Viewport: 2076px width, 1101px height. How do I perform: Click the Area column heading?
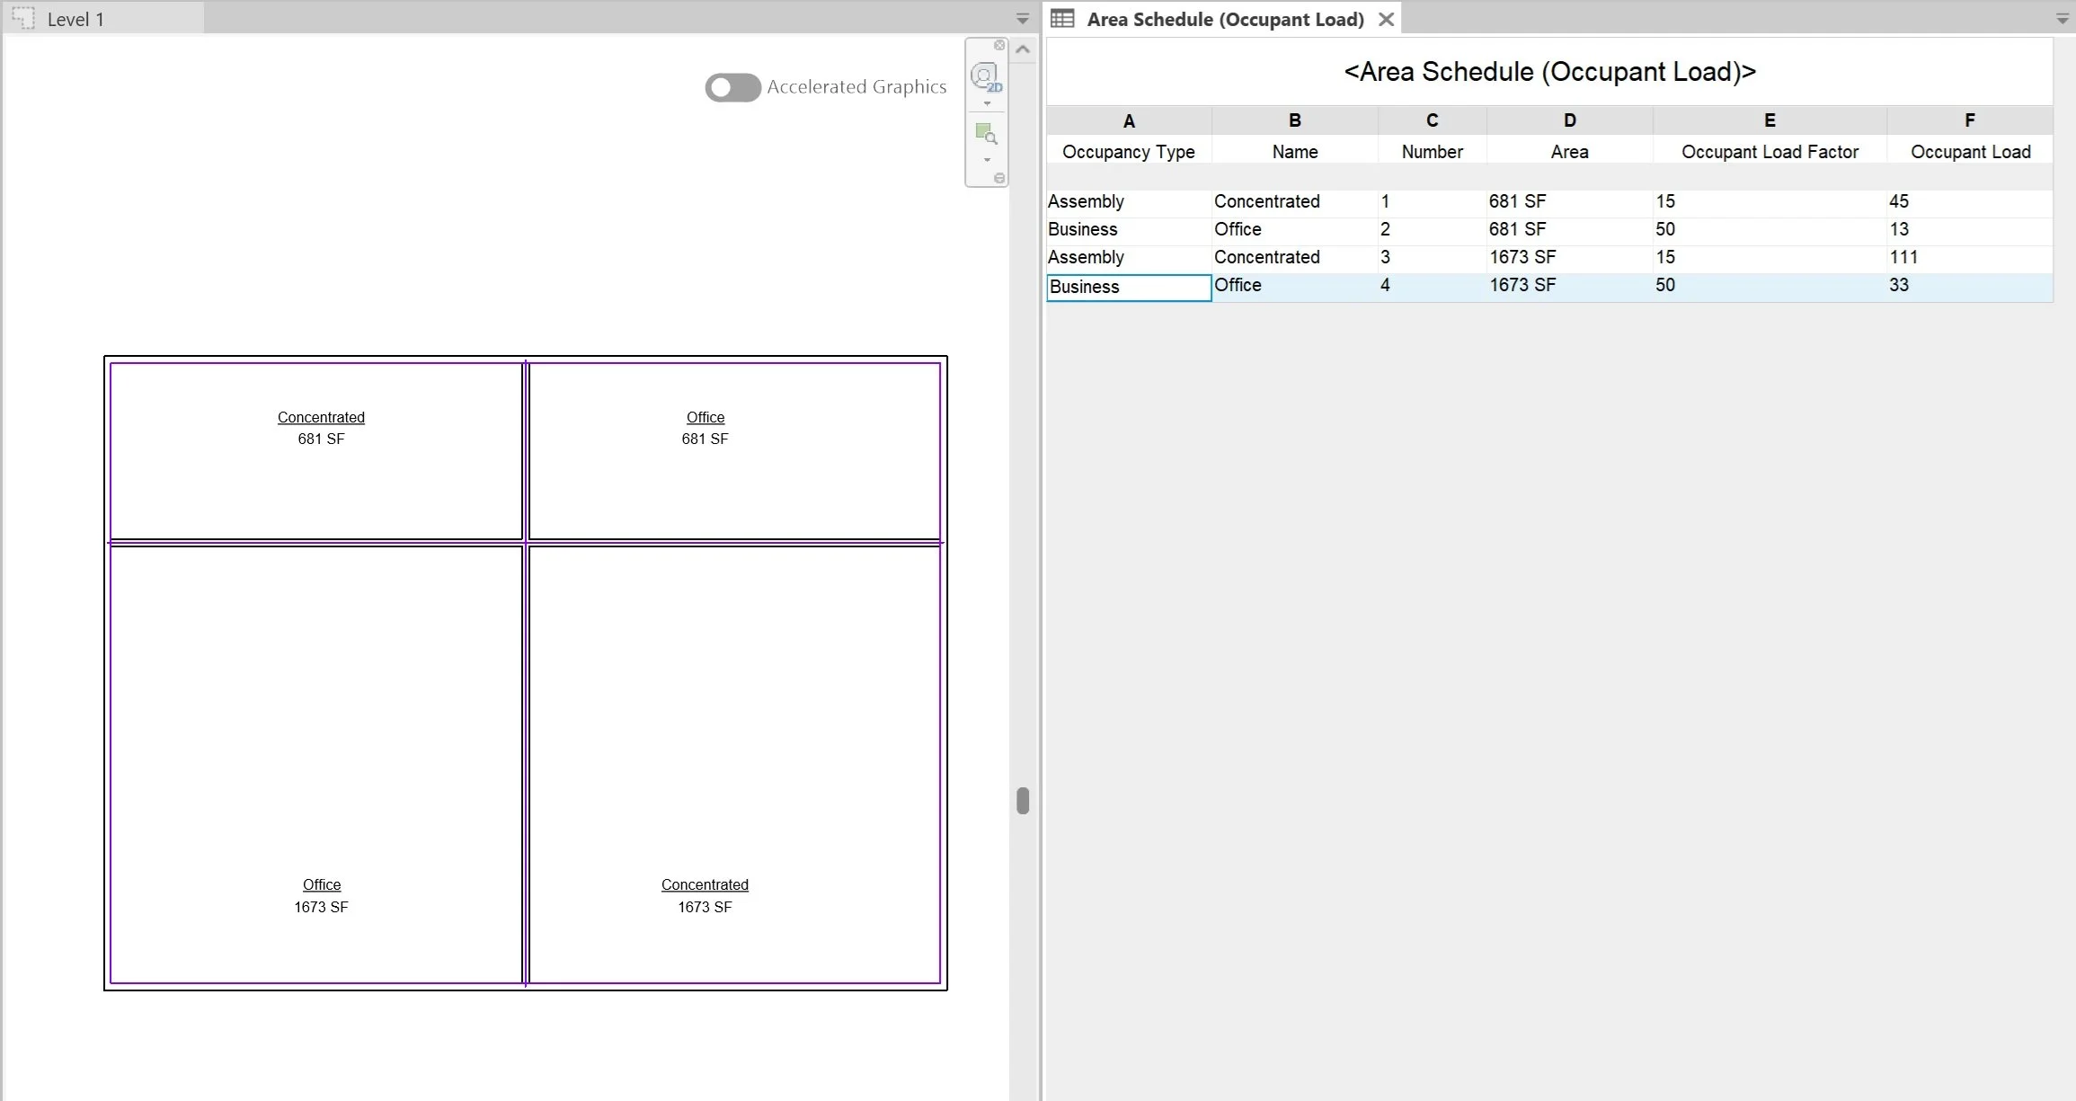(1570, 152)
